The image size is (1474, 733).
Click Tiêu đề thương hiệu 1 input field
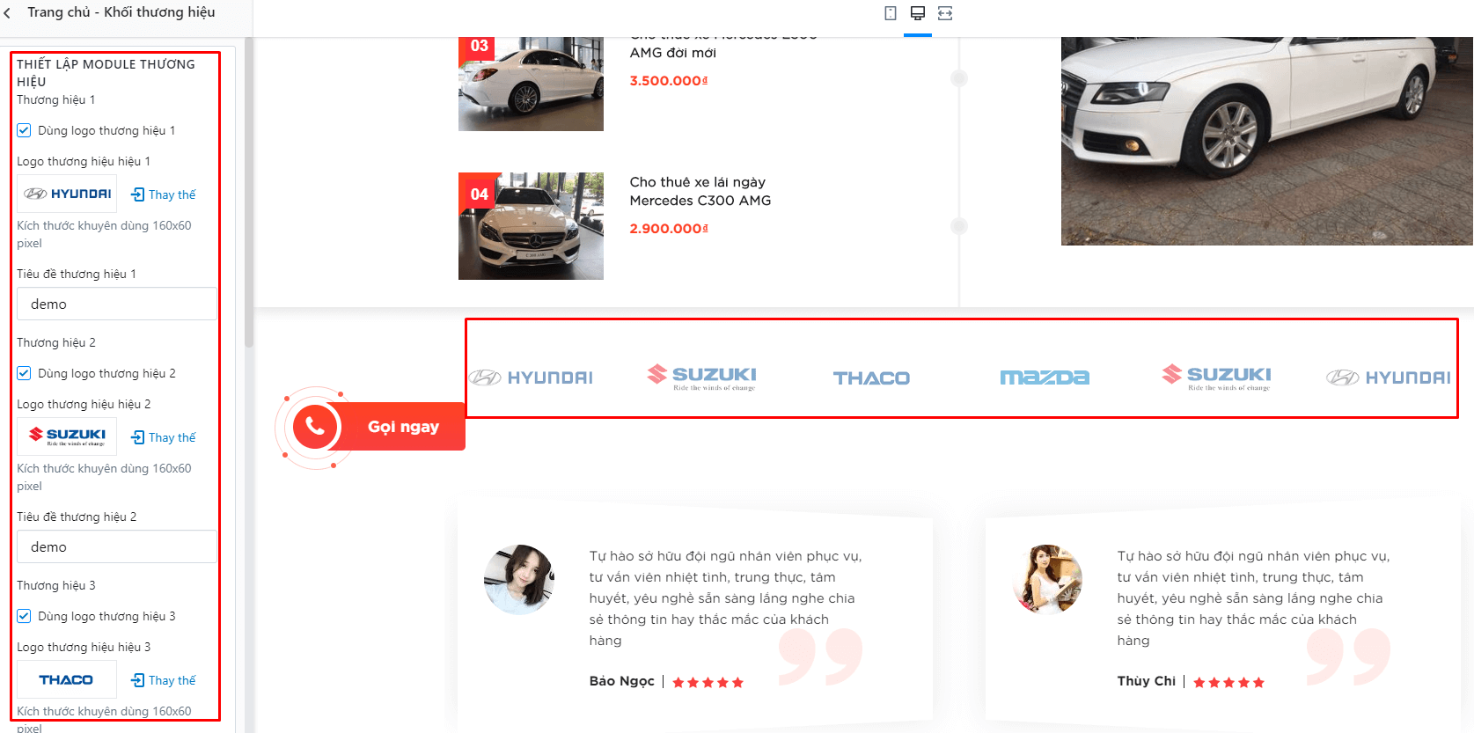point(116,304)
